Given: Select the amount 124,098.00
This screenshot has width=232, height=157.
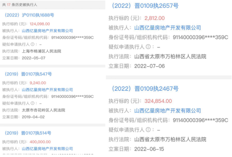Looking at the screenshot, I should tap(40, 24).
